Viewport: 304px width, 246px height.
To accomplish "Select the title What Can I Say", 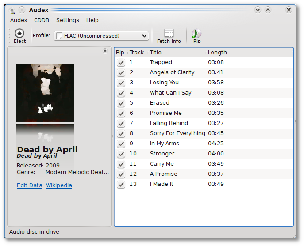I will click(x=171, y=92).
